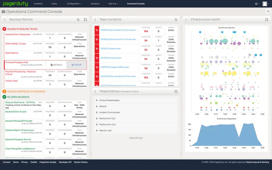The width and height of the screenshot is (272, 170).
Task: Open Patents Issued & Pending link
Action: tap(257, 162)
